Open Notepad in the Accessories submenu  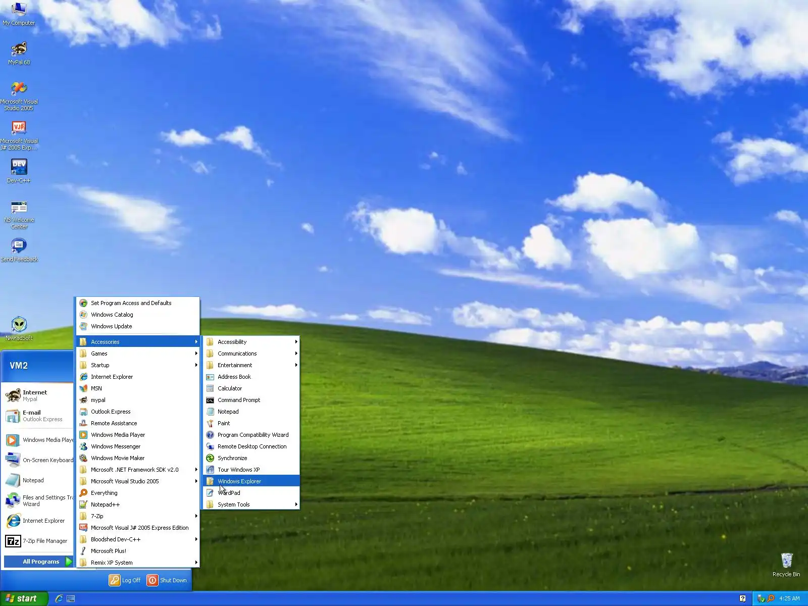click(251, 412)
